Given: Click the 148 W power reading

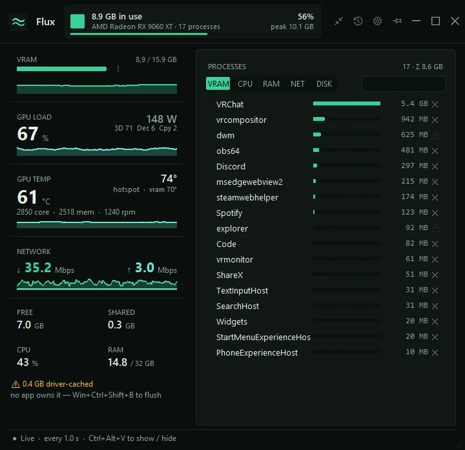Looking at the screenshot, I should click(161, 119).
